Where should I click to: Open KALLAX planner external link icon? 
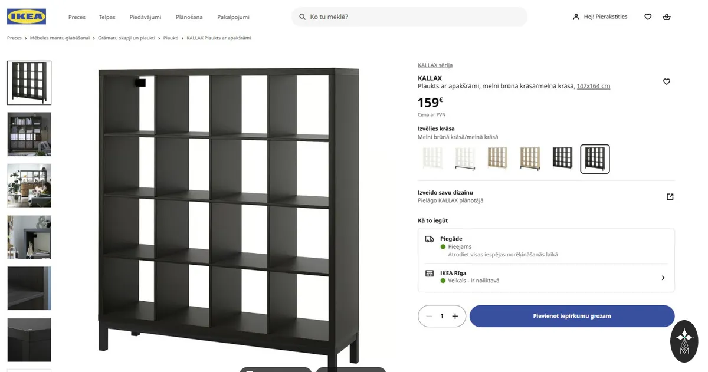[x=670, y=197]
